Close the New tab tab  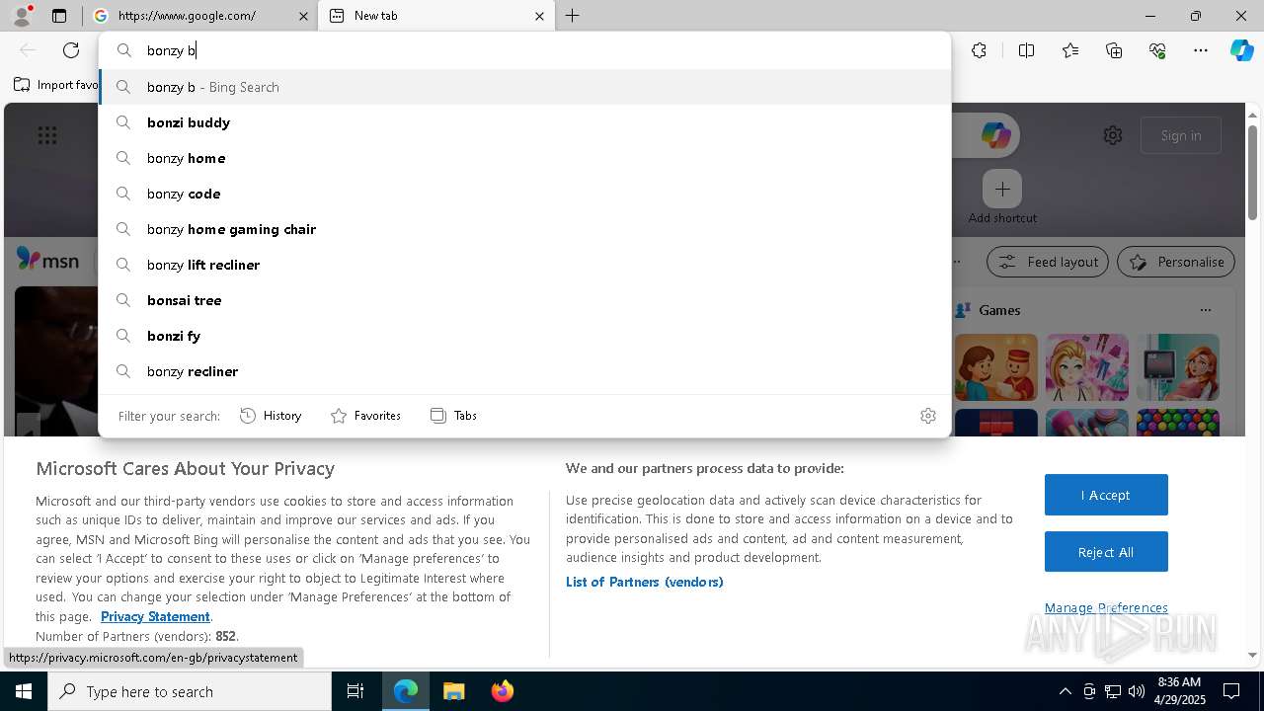(539, 16)
